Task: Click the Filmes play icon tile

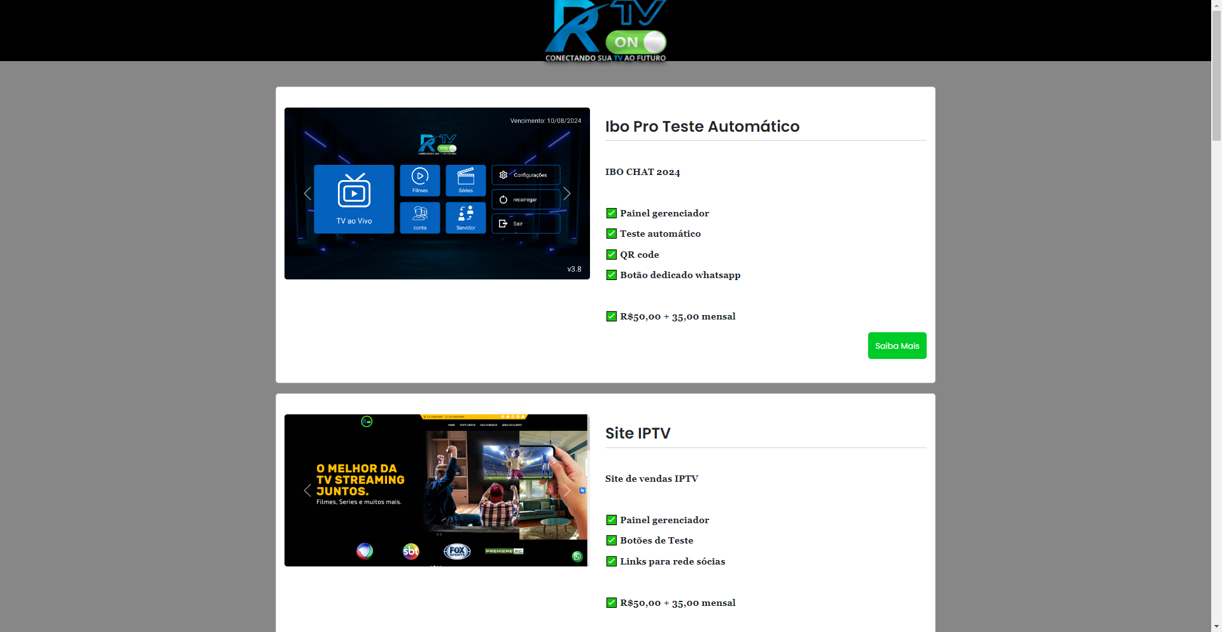Action: (420, 177)
